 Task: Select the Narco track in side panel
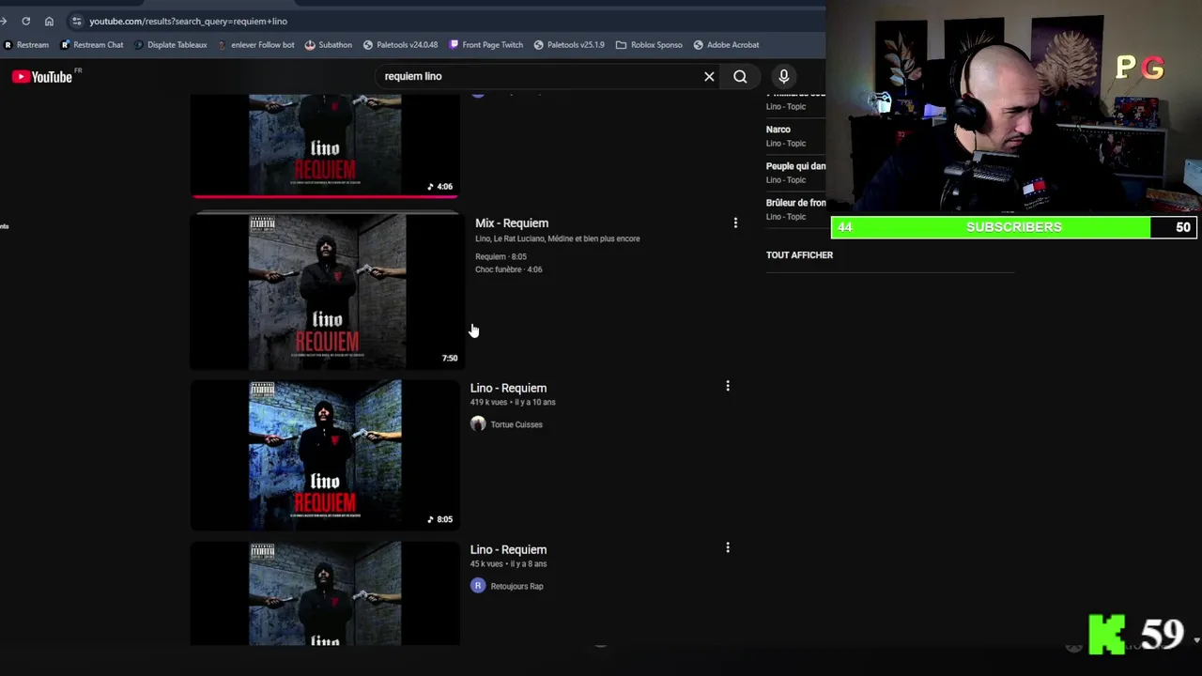pos(778,130)
